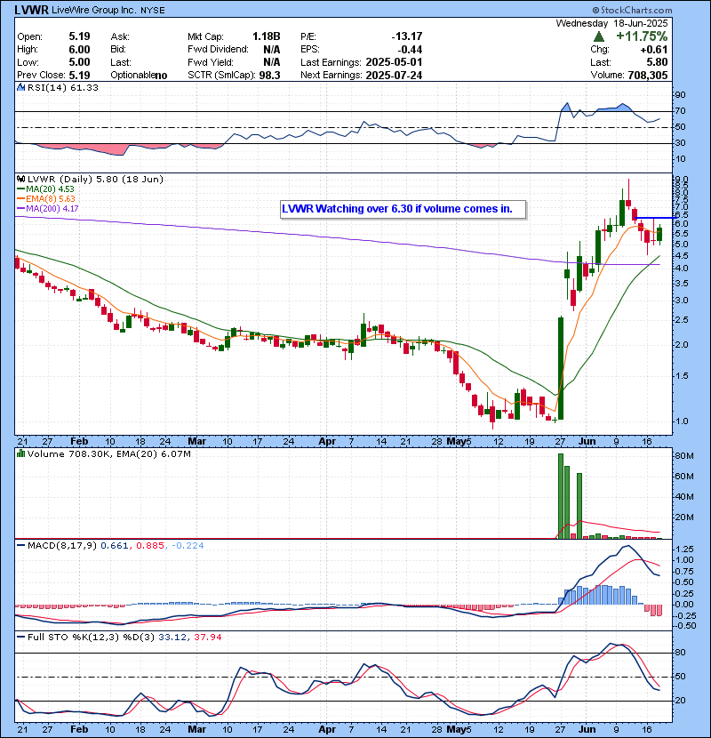Click the 1.25 mark on the MACD axis
711x738 pixels.
pos(684,549)
